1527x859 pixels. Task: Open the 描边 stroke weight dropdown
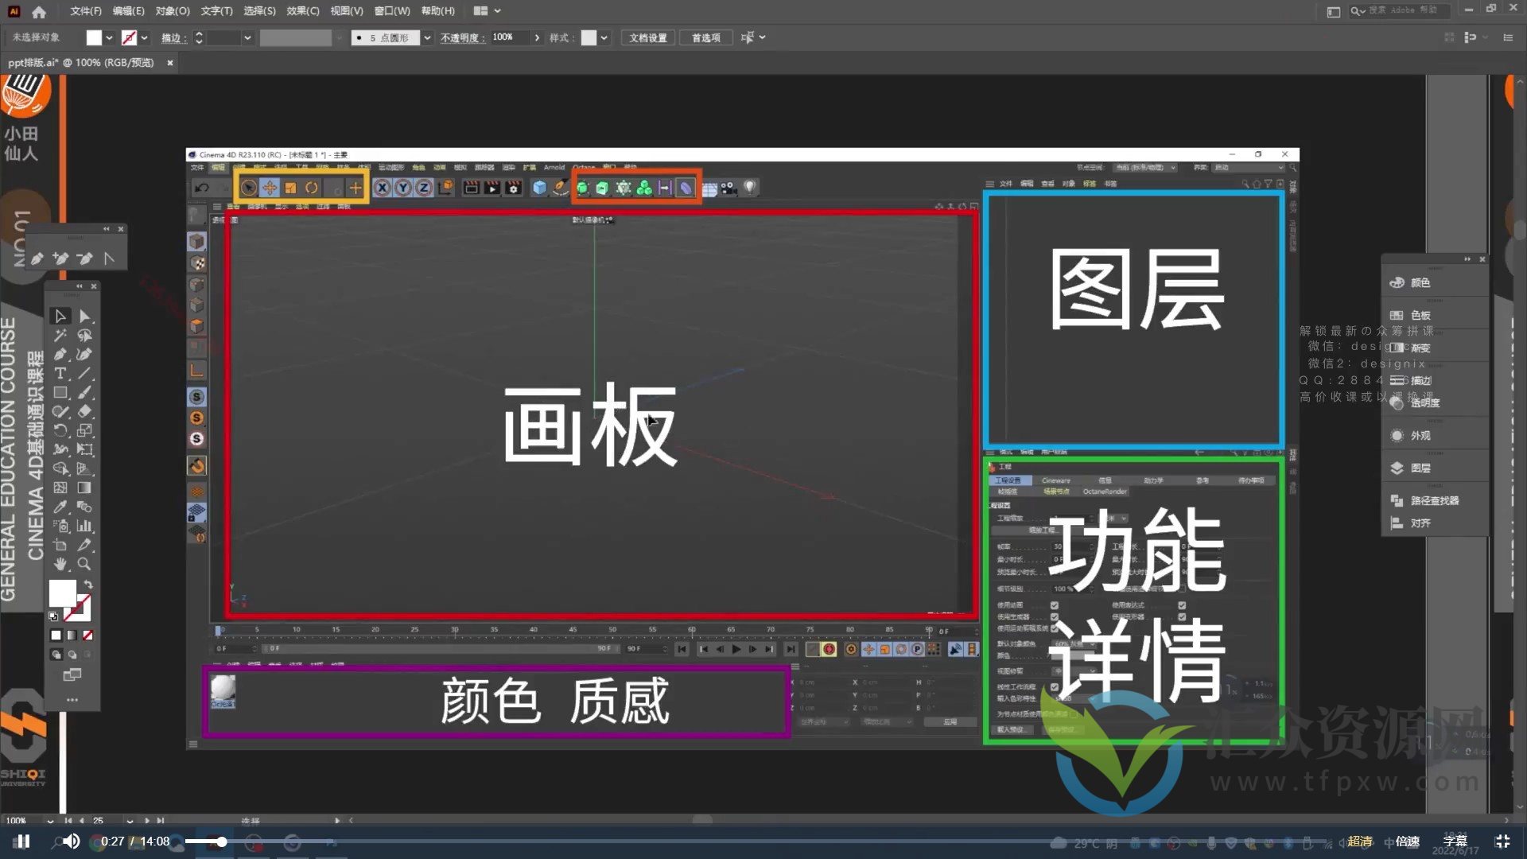pyautogui.click(x=247, y=37)
